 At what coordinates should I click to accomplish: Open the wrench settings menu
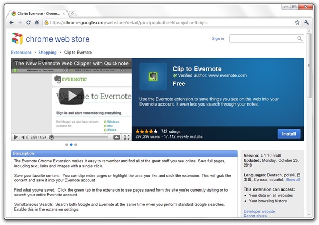pos(306,22)
